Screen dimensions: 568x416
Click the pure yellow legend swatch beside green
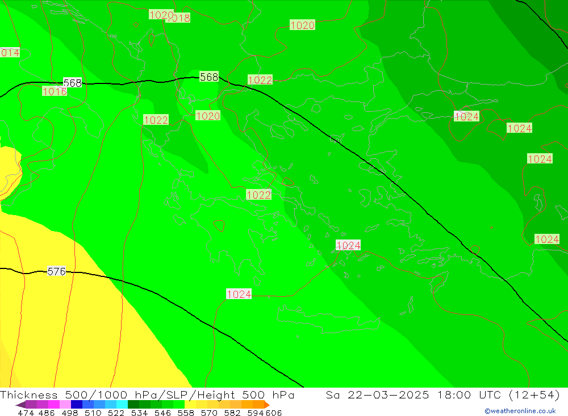coord(190,405)
